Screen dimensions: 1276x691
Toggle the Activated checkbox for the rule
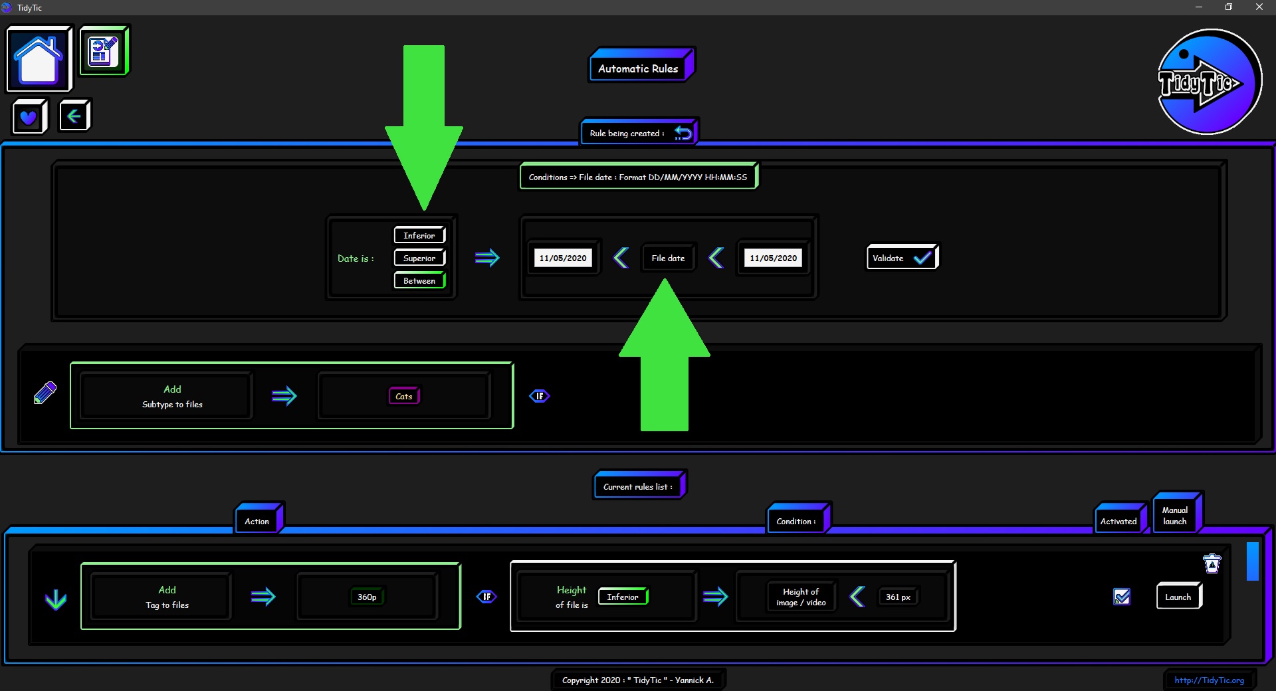coord(1122,597)
